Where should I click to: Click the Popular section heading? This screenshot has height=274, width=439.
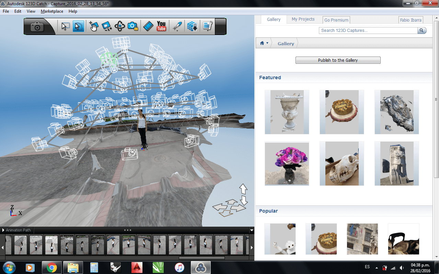click(268, 211)
